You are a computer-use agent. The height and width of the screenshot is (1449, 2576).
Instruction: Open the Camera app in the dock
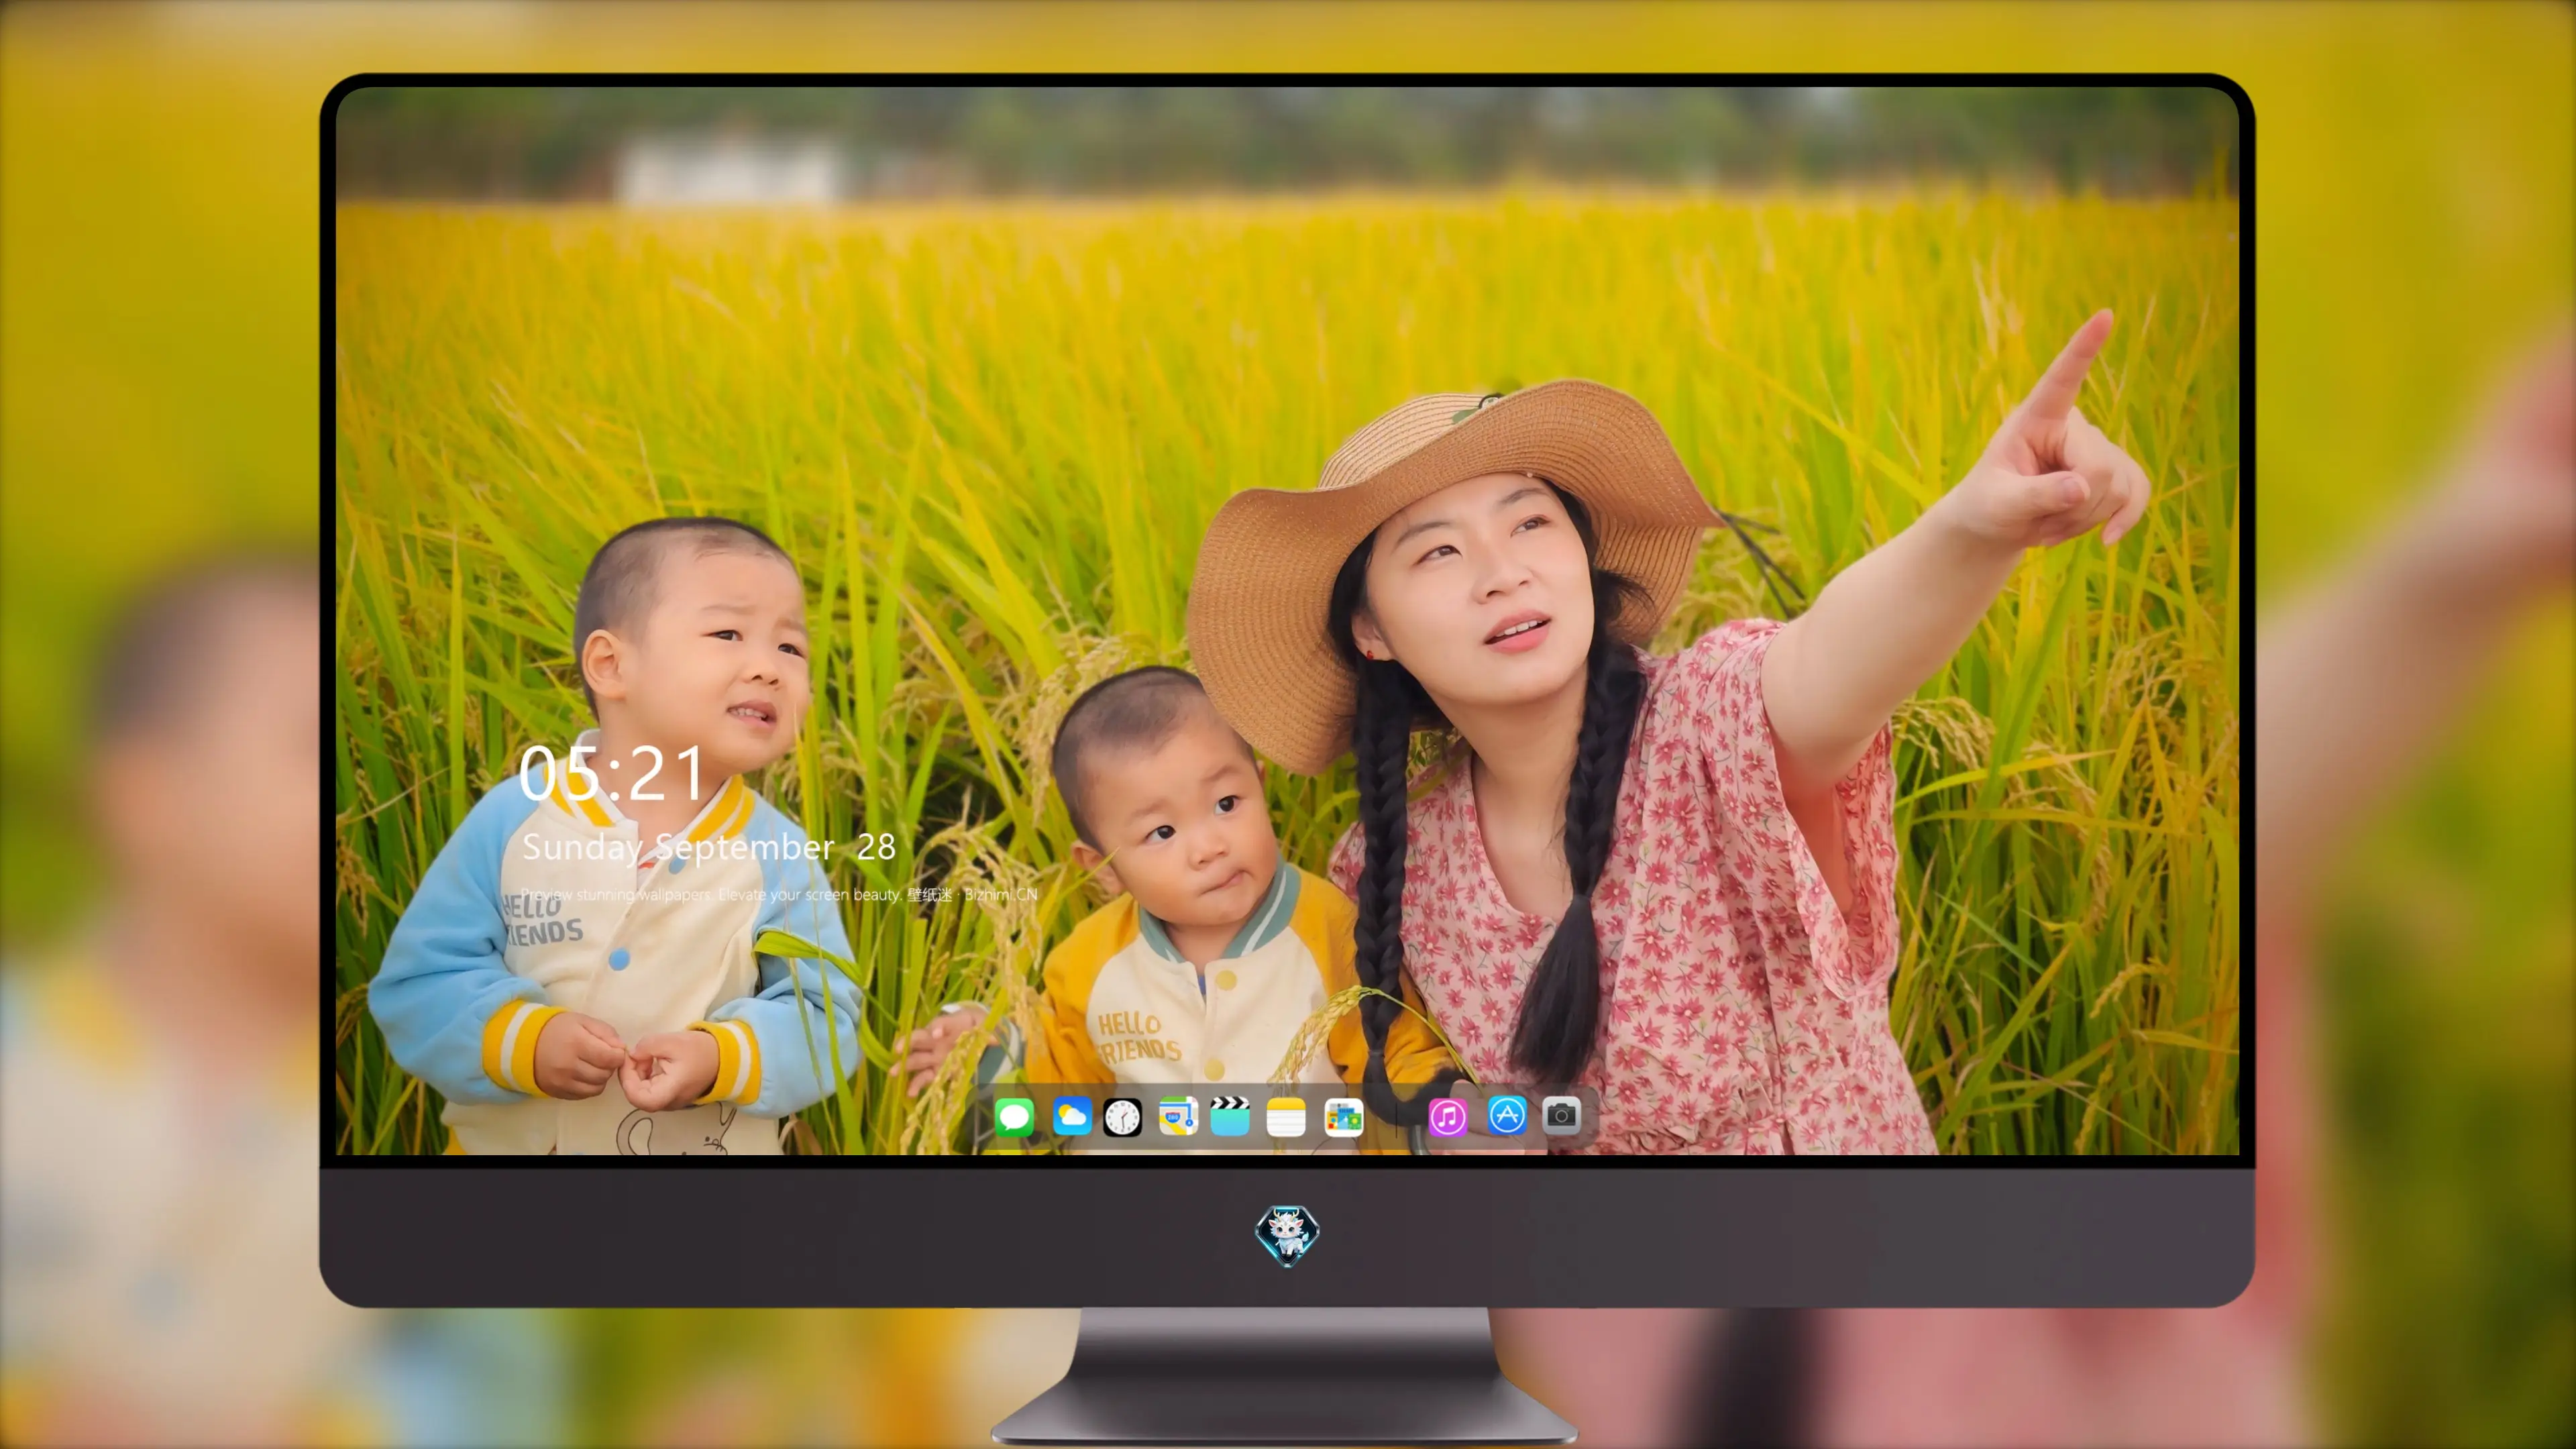[x=1561, y=1115]
